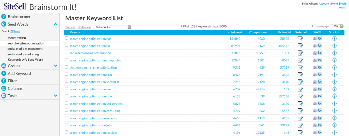Image resolution: width=349 pixels, height=136 pixels.
Task: Open Notepad icon for chicago search engine optimization
Action: coord(301,67)
